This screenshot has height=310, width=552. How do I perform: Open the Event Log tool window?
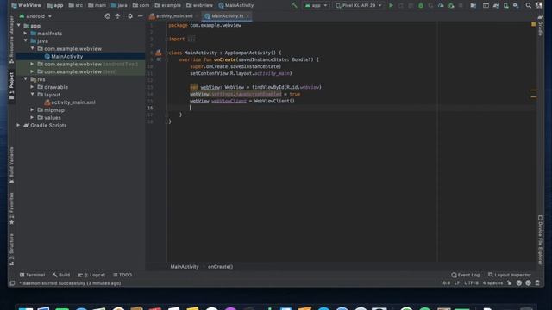(x=466, y=275)
